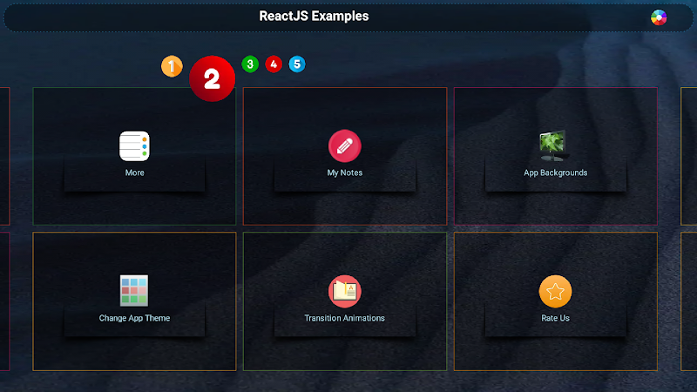
Task: Open the color wheel theme icon
Action: coord(659,17)
